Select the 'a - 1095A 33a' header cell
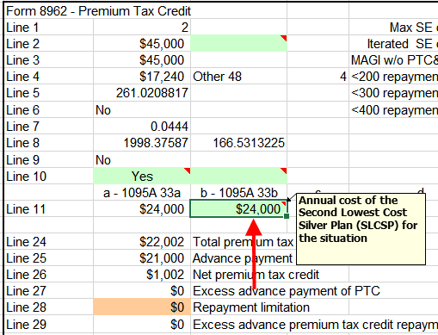This screenshot has width=438, height=335. 142,193
